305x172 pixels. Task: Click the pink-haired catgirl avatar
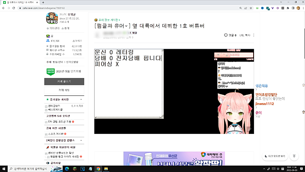click(x=234, y=111)
